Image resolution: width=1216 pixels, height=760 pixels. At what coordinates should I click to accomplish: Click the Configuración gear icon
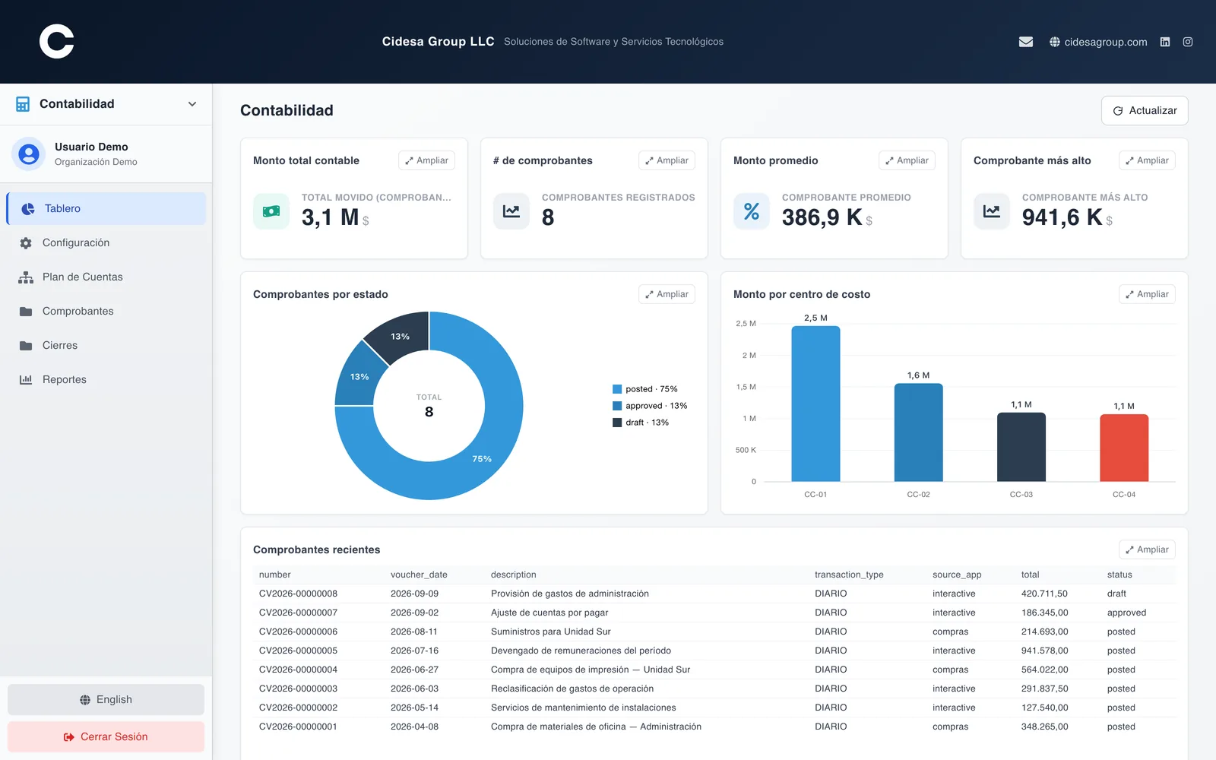[x=26, y=243]
